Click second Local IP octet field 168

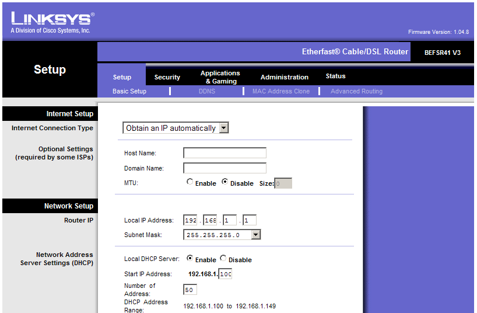(210, 220)
